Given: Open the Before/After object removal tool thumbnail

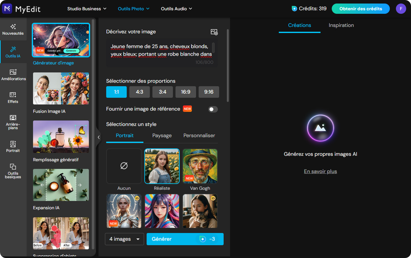Looking at the screenshot, I should 61,233.
